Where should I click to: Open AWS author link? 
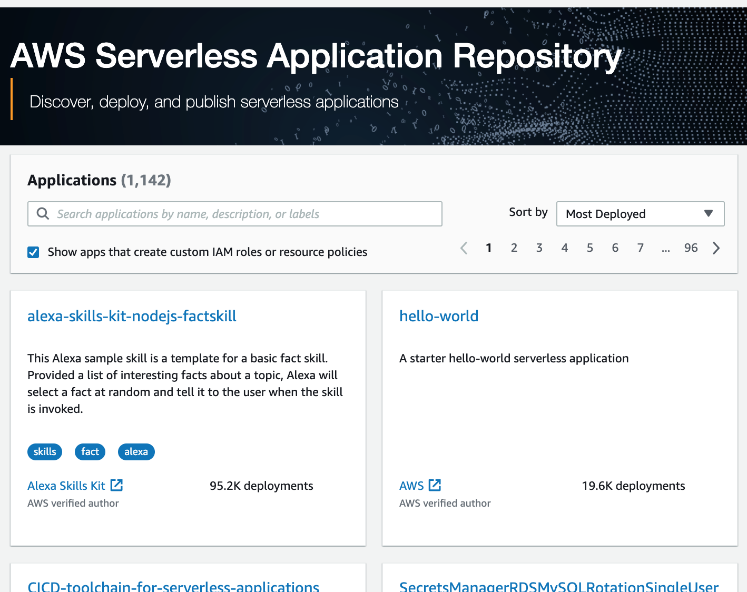(411, 486)
